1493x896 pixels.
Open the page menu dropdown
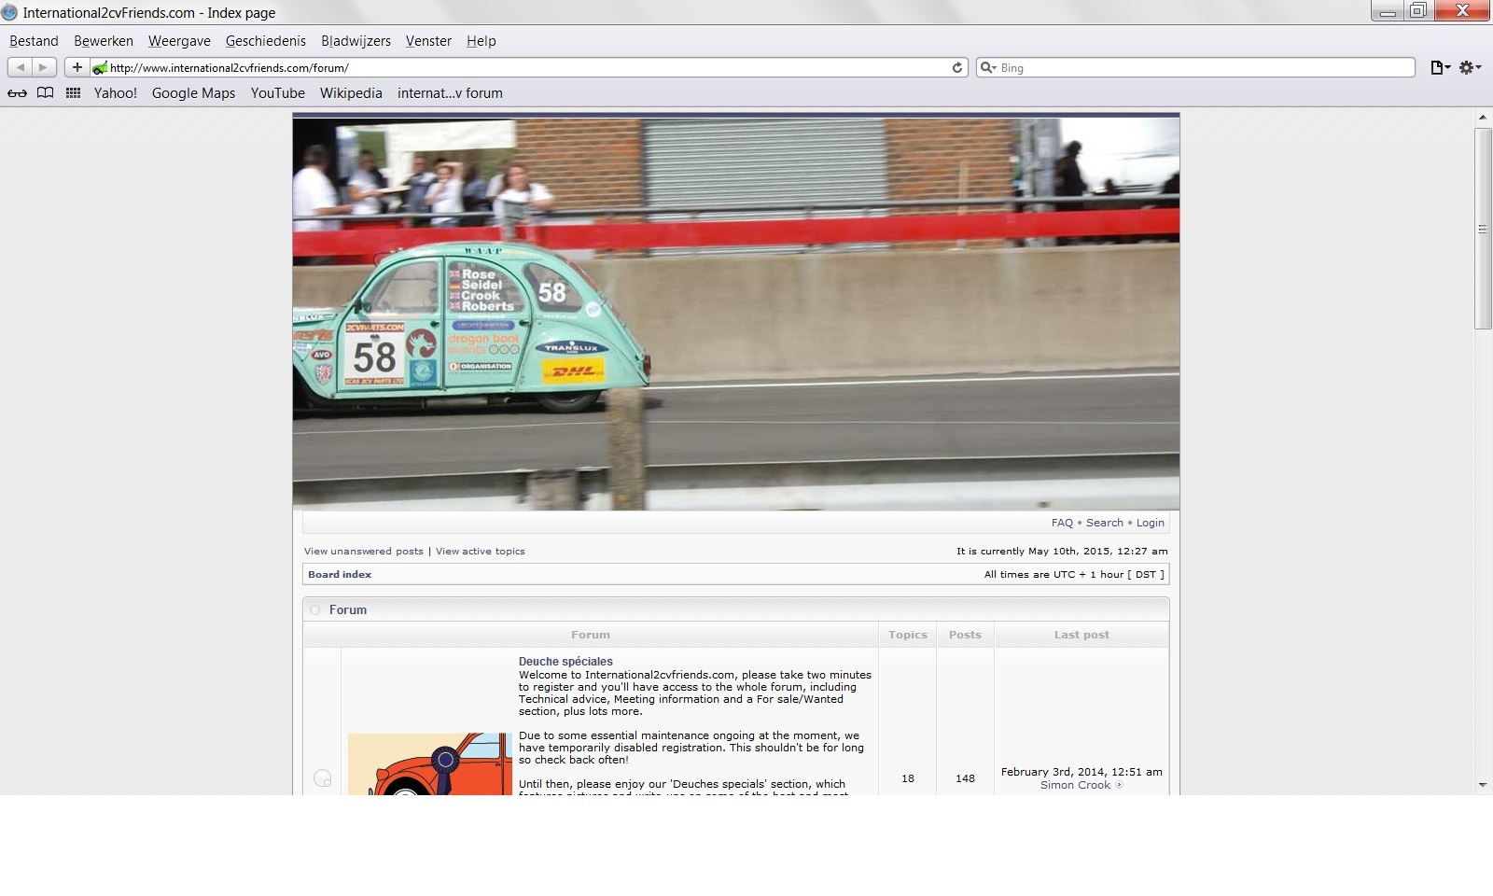(1440, 67)
